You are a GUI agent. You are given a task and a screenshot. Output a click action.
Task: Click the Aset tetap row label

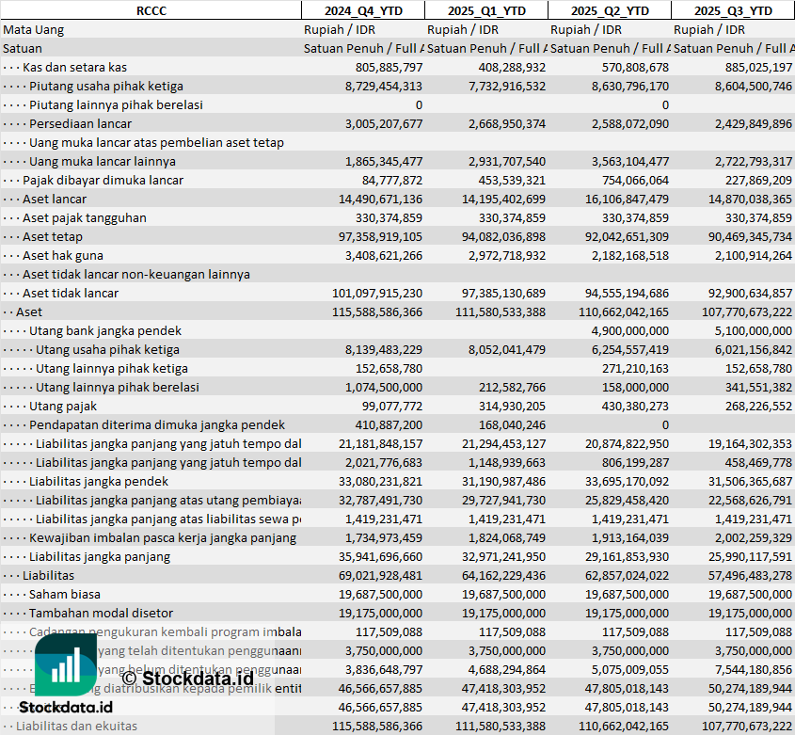53,236
